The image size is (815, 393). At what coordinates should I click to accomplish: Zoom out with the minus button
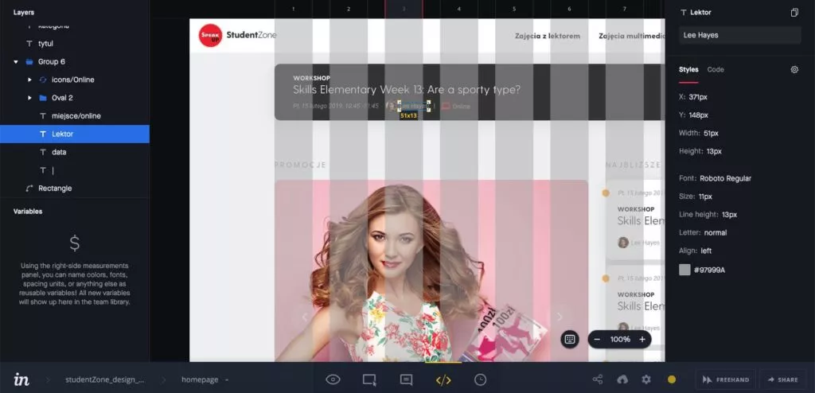point(598,339)
